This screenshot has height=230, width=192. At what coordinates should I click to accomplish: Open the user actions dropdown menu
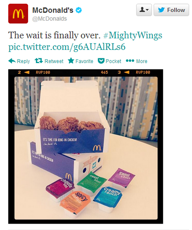pyautogui.click(x=144, y=10)
